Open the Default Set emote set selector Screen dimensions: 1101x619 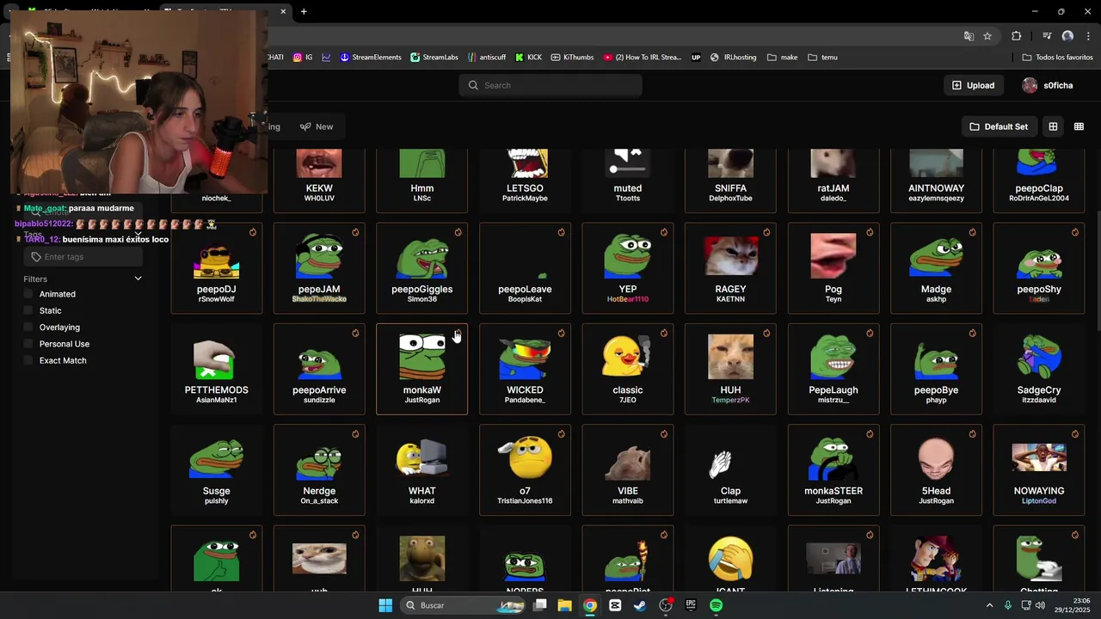click(998, 126)
